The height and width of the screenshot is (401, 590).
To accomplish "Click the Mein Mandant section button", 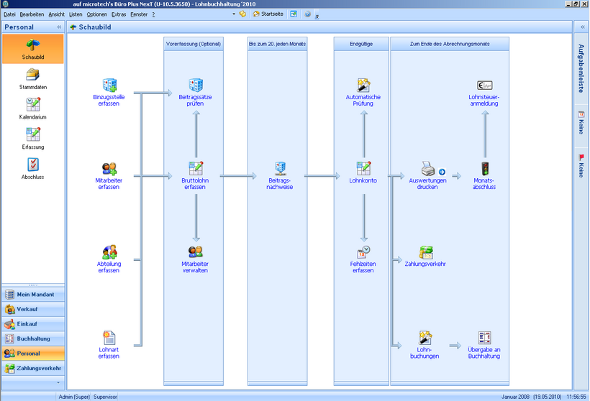I will 32,295.
